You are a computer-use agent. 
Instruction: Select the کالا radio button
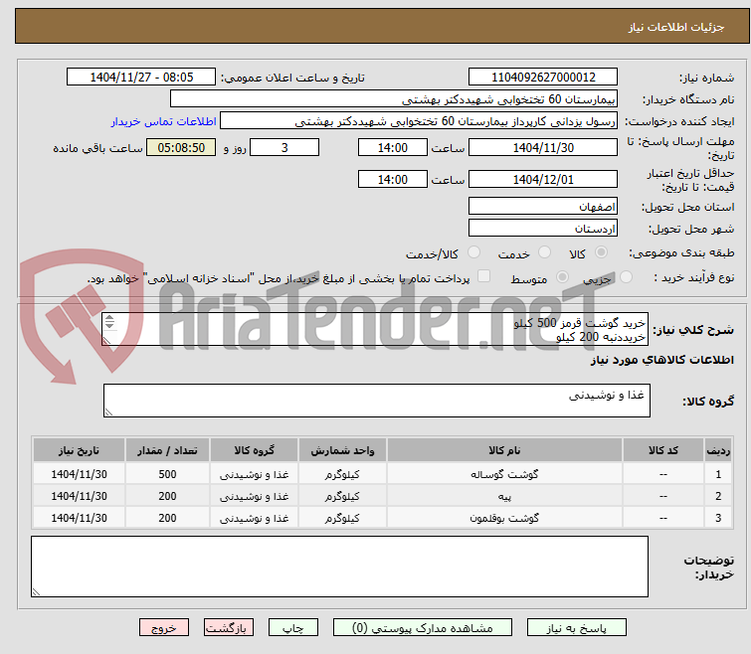(601, 252)
